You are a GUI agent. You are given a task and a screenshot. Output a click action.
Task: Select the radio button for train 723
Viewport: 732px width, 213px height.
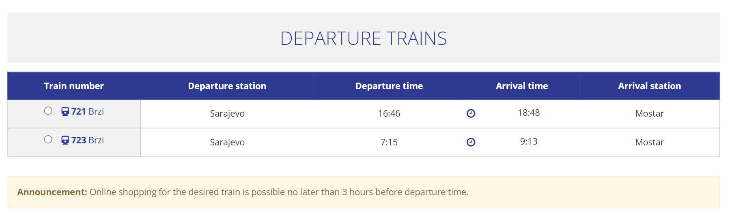(48, 140)
